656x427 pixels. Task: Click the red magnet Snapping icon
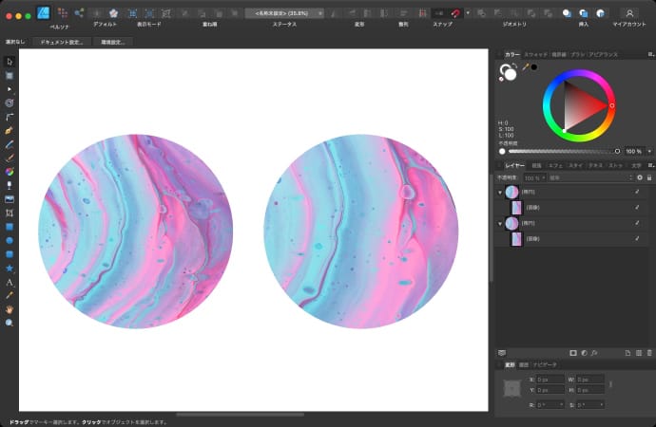tap(455, 13)
